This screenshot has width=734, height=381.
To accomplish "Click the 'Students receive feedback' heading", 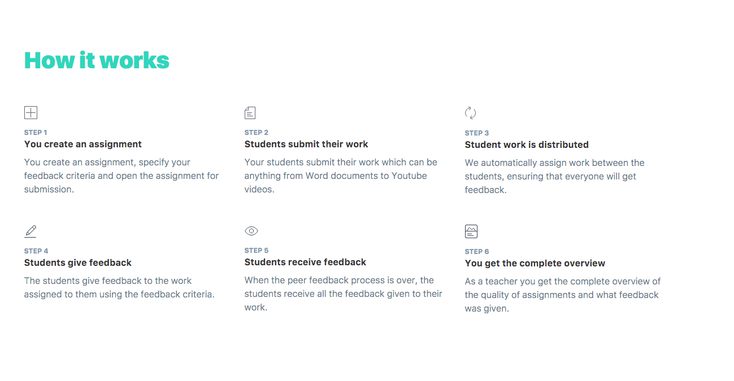I will (x=305, y=262).
